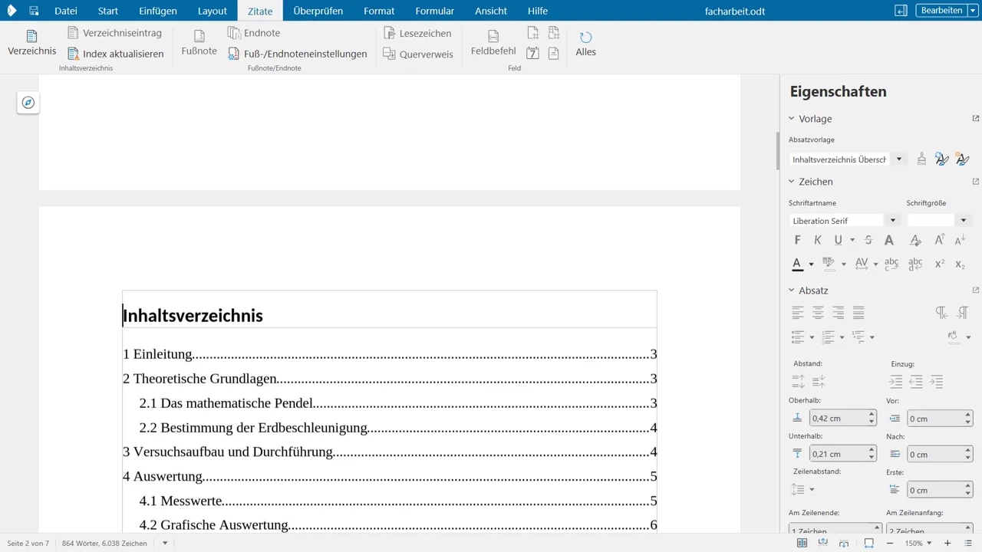Toggle italic (K) in sidebar
The height and width of the screenshot is (552, 982).
pos(818,240)
